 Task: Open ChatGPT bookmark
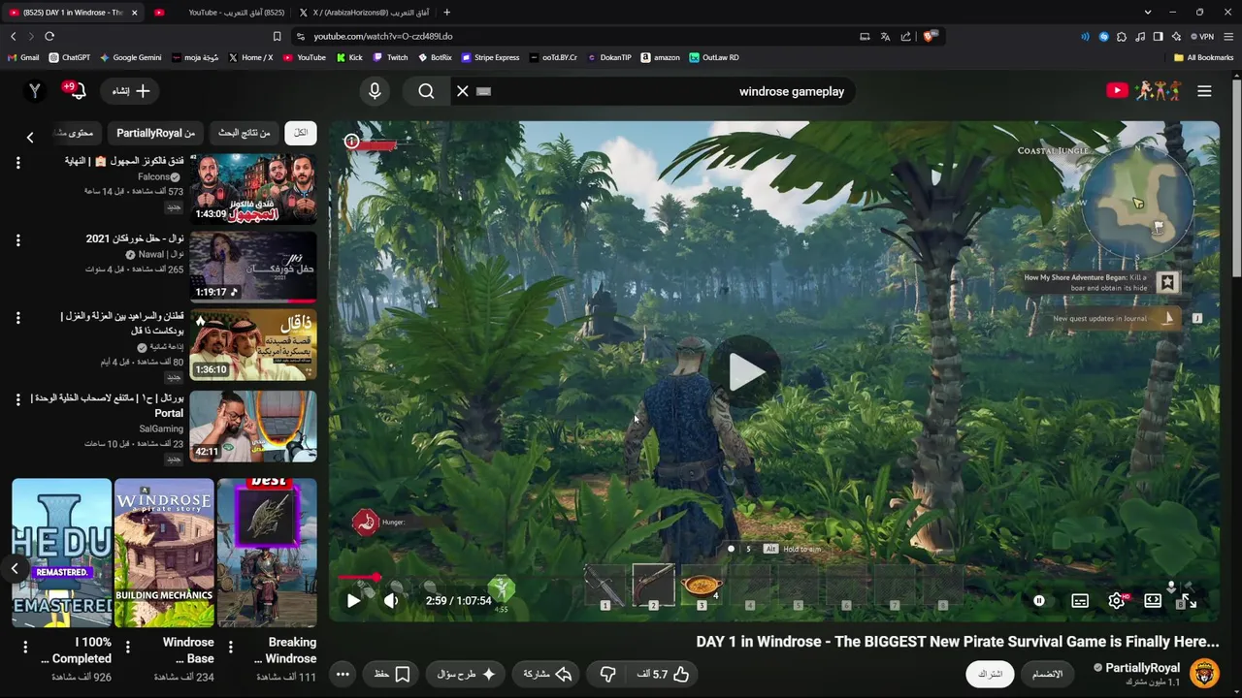70,57
